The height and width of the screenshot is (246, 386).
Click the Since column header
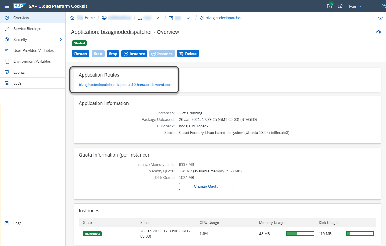pos(145,223)
